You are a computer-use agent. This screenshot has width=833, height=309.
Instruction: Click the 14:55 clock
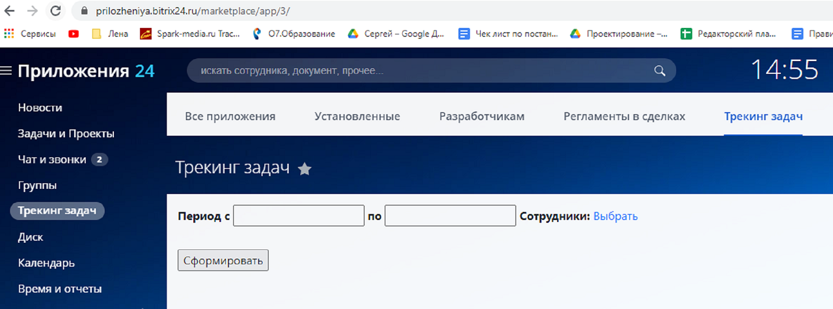point(785,69)
